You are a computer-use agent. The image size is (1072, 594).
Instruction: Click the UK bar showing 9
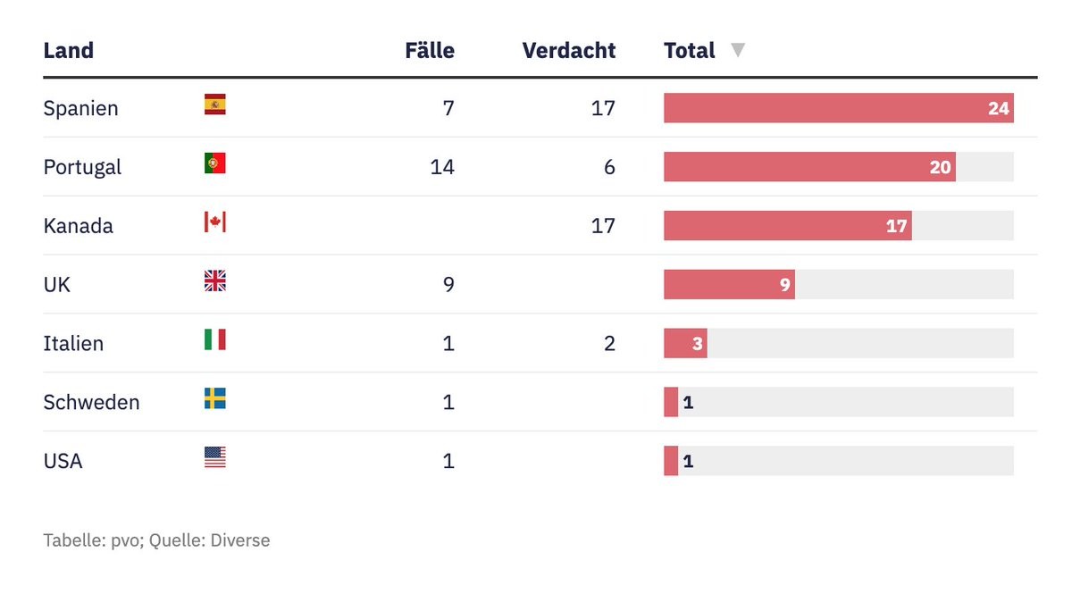coord(729,285)
